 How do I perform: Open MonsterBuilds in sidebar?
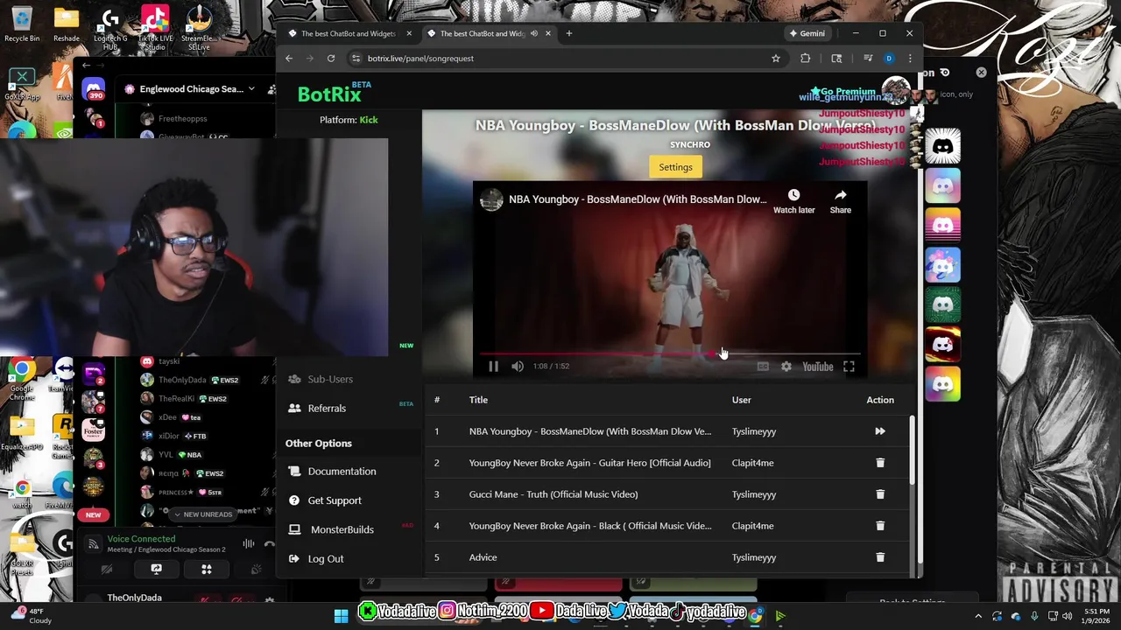342,529
